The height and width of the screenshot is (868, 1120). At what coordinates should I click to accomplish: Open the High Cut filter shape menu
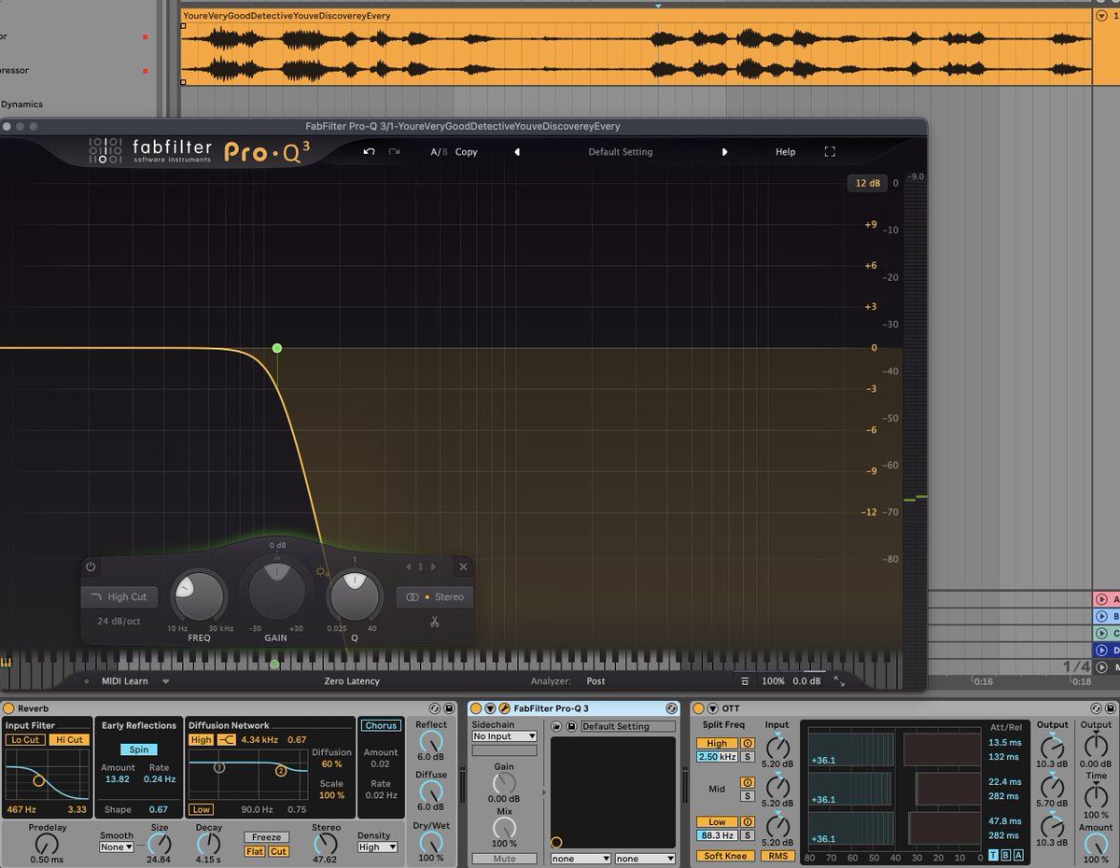pos(119,597)
